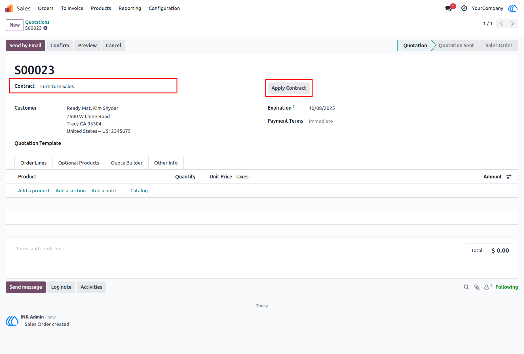Confirm the quotation

[60, 46]
